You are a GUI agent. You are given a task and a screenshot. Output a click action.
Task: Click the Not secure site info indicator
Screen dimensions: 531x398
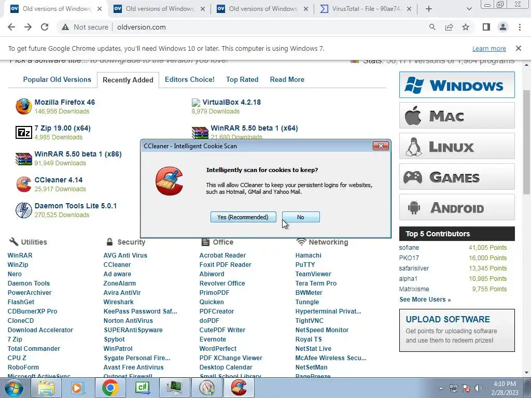tap(85, 27)
